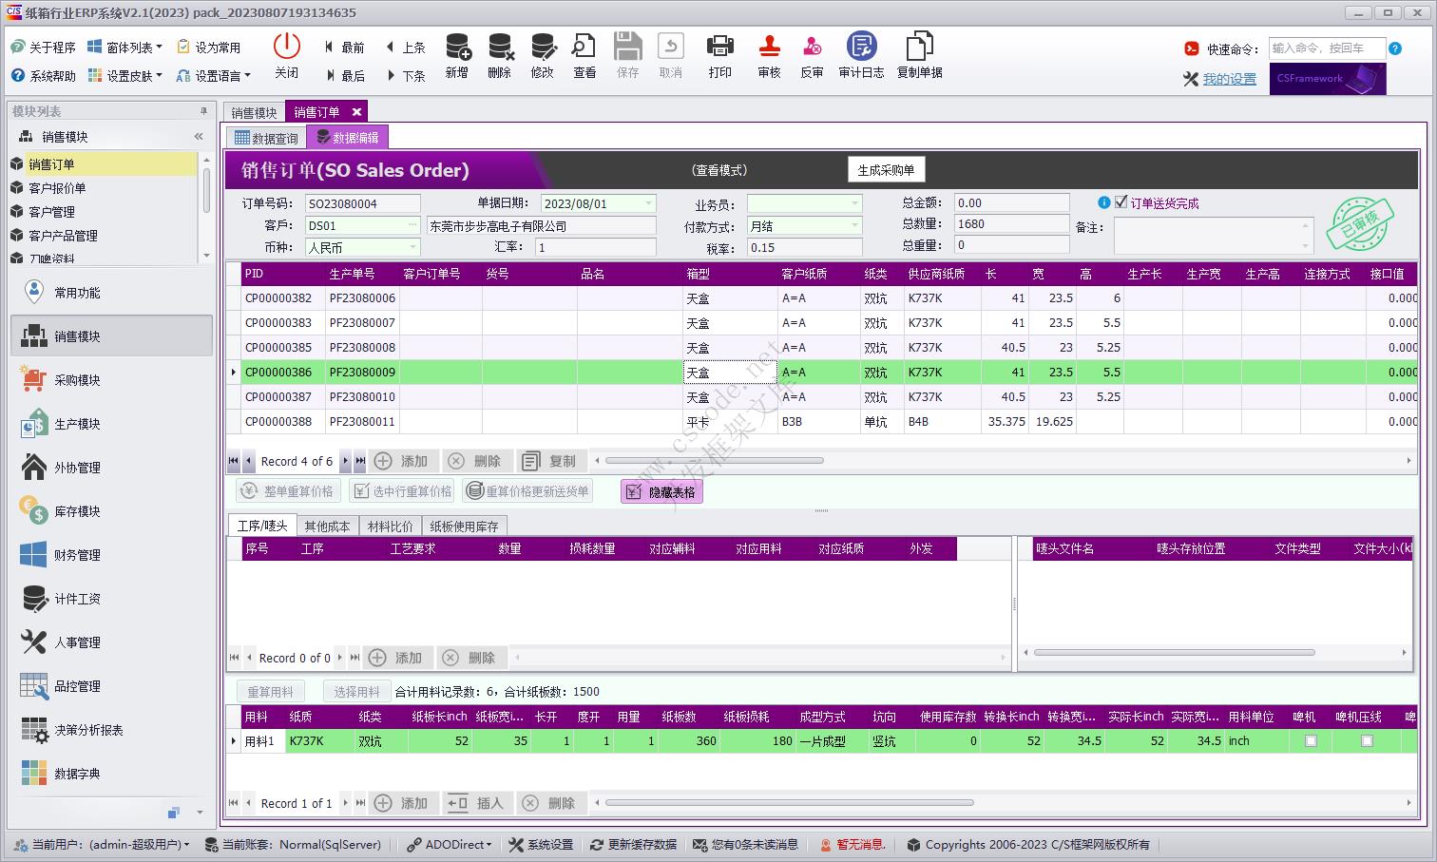Screen dimensions: 1437x862
Task: Click the 查看 (View) toolbar icon
Action: 584,47
